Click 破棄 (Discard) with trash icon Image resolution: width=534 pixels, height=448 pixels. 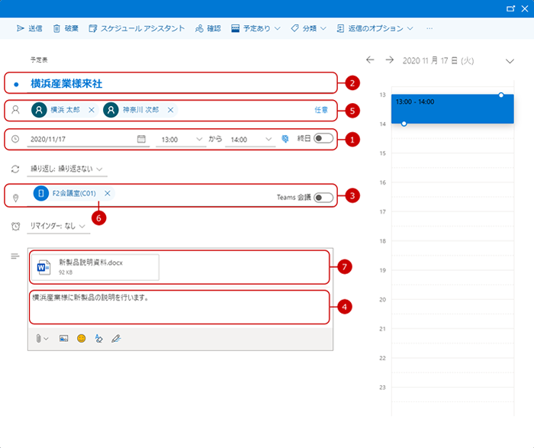point(66,28)
